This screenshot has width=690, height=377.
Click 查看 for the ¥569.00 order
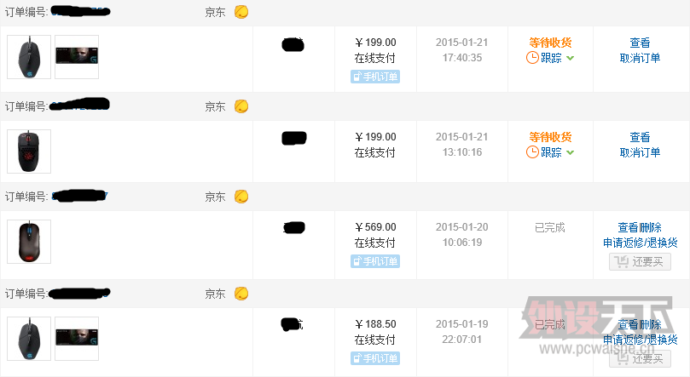[628, 227]
